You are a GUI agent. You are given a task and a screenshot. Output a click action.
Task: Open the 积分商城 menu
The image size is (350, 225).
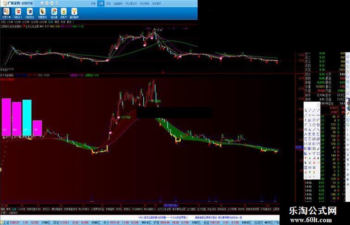click(144, 4)
